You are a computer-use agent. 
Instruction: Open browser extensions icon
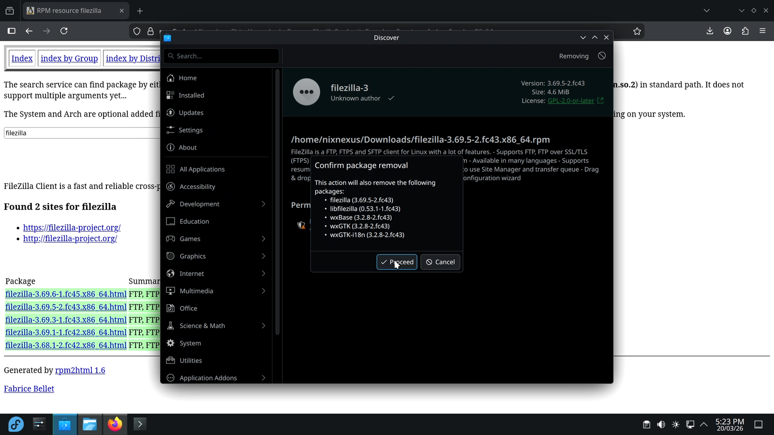tap(745, 31)
